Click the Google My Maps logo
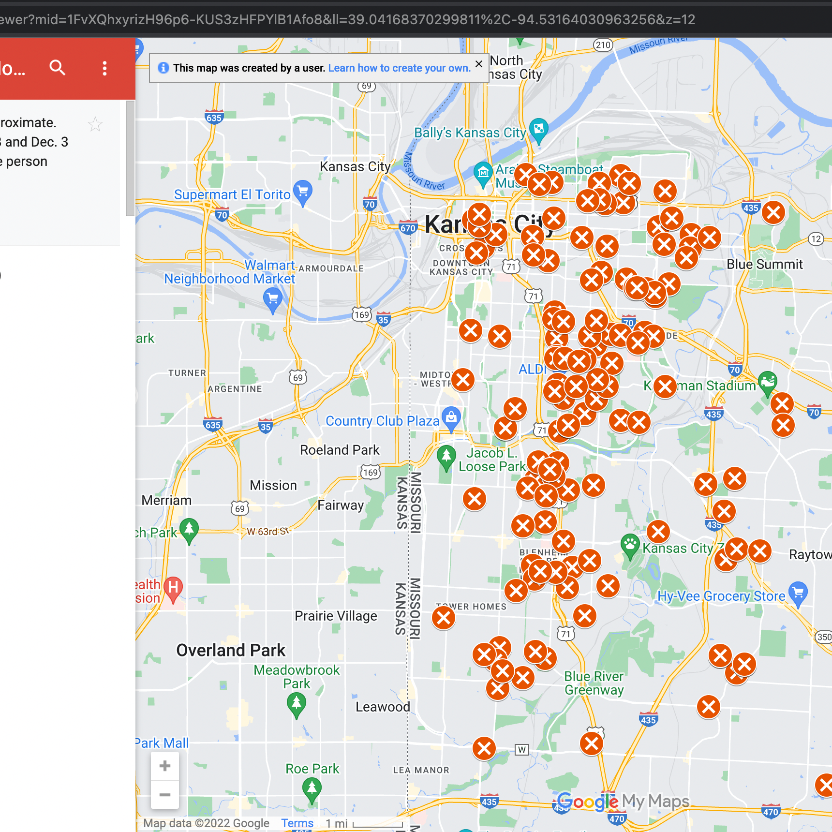 [623, 802]
